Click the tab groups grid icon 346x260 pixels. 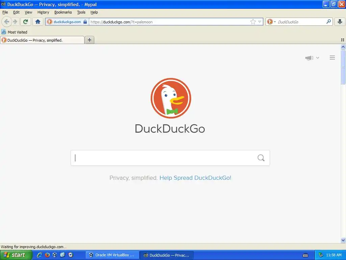[x=343, y=40]
